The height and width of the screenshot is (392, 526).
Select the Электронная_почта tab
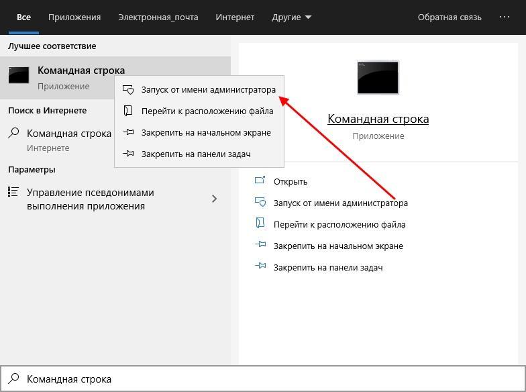coord(158,17)
